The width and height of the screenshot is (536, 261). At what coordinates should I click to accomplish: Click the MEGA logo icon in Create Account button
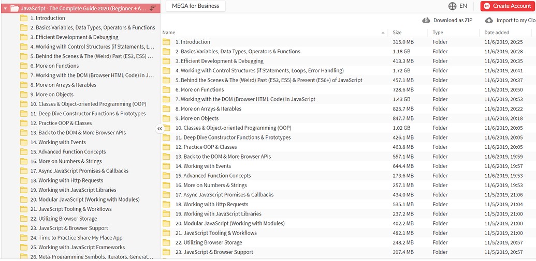[x=487, y=6]
